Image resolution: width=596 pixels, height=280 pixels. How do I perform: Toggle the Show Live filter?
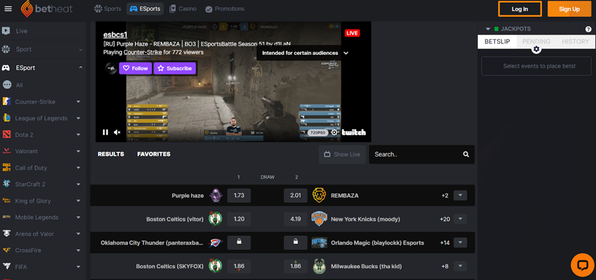coord(342,155)
